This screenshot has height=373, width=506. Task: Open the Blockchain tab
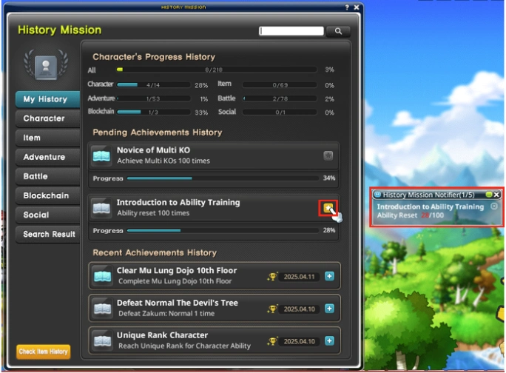tap(47, 195)
